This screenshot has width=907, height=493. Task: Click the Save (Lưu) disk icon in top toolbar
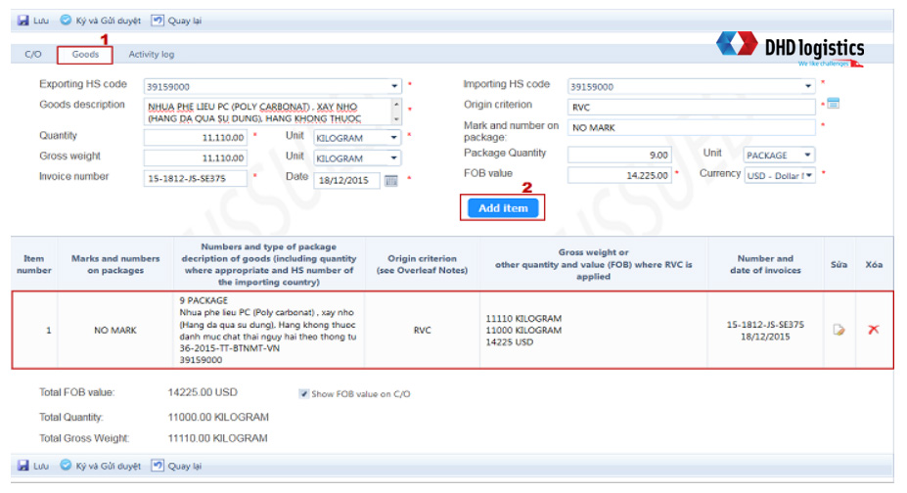coord(23,20)
